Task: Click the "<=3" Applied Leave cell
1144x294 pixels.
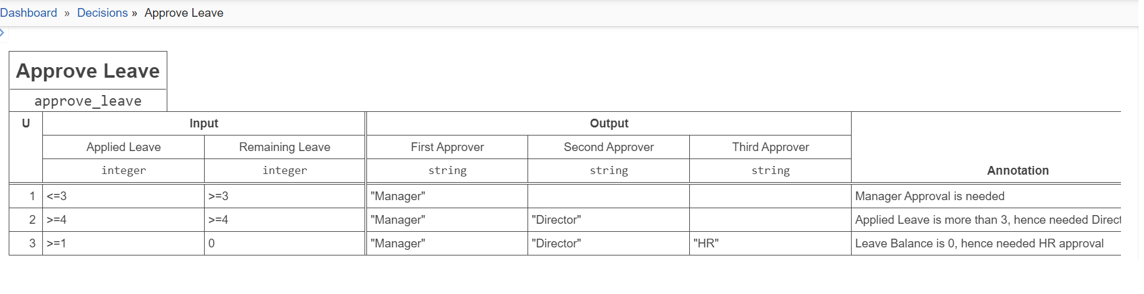Action: point(123,196)
